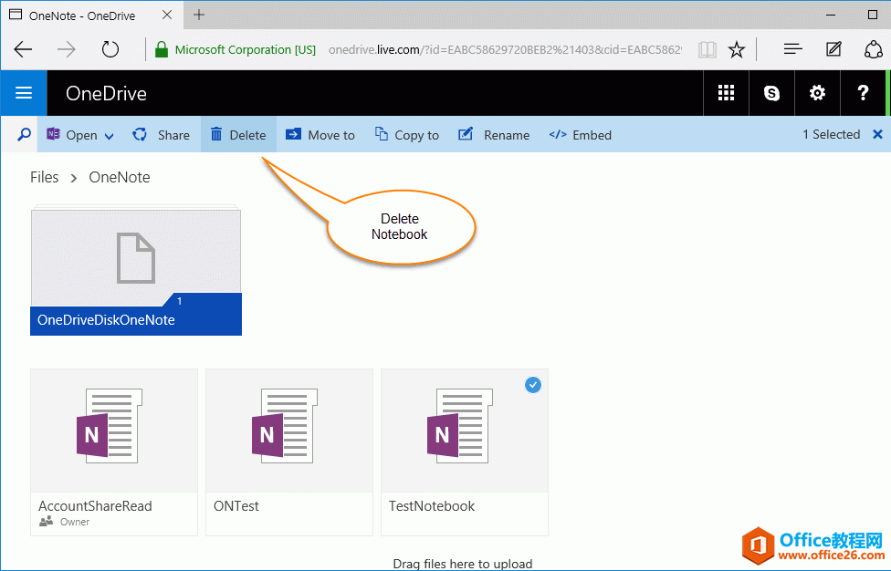The image size is (891, 571).
Task: Select the OneNote - OneDrive browser tab
Action: click(82, 15)
